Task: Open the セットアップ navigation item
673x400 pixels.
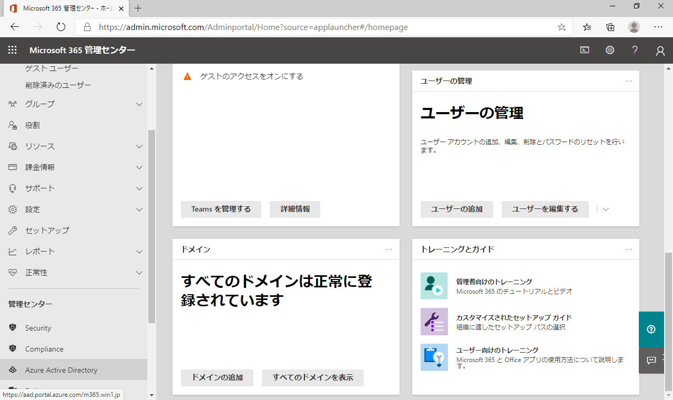Action: click(x=74, y=231)
